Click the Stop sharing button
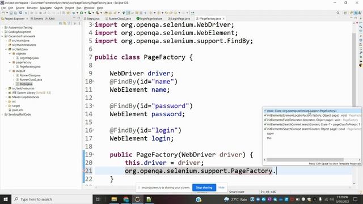Image resolution: width=363 pixels, height=204 pixels. click(x=204, y=188)
